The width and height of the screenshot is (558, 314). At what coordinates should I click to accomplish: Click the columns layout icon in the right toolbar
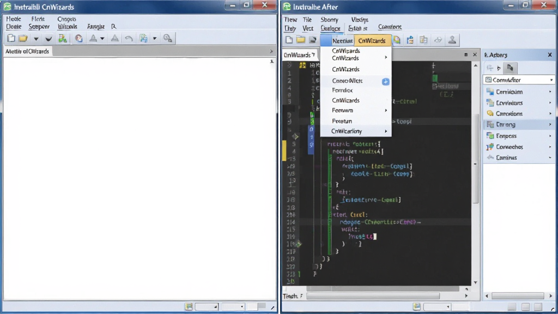pos(423,40)
